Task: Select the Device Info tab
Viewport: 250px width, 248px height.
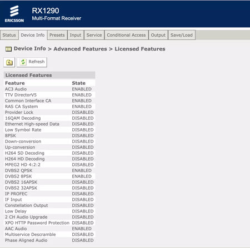Action: pos(33,35)
